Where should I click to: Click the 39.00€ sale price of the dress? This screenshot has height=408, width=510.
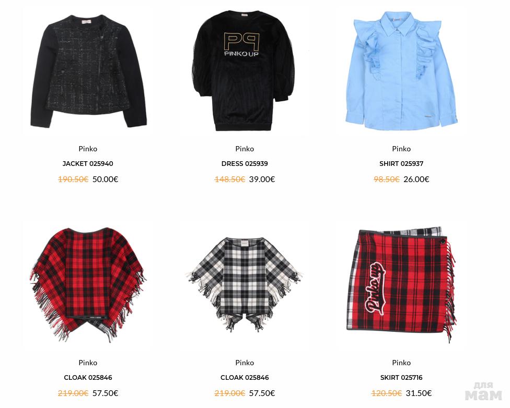coord(262,179)
